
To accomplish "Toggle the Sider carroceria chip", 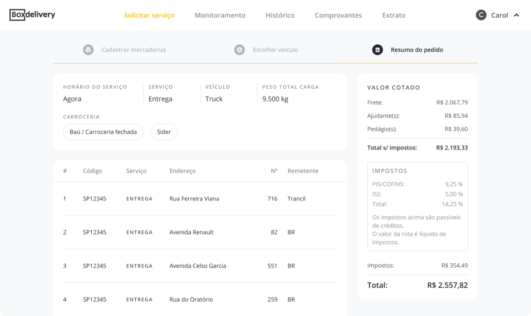I will pos(164,132).
